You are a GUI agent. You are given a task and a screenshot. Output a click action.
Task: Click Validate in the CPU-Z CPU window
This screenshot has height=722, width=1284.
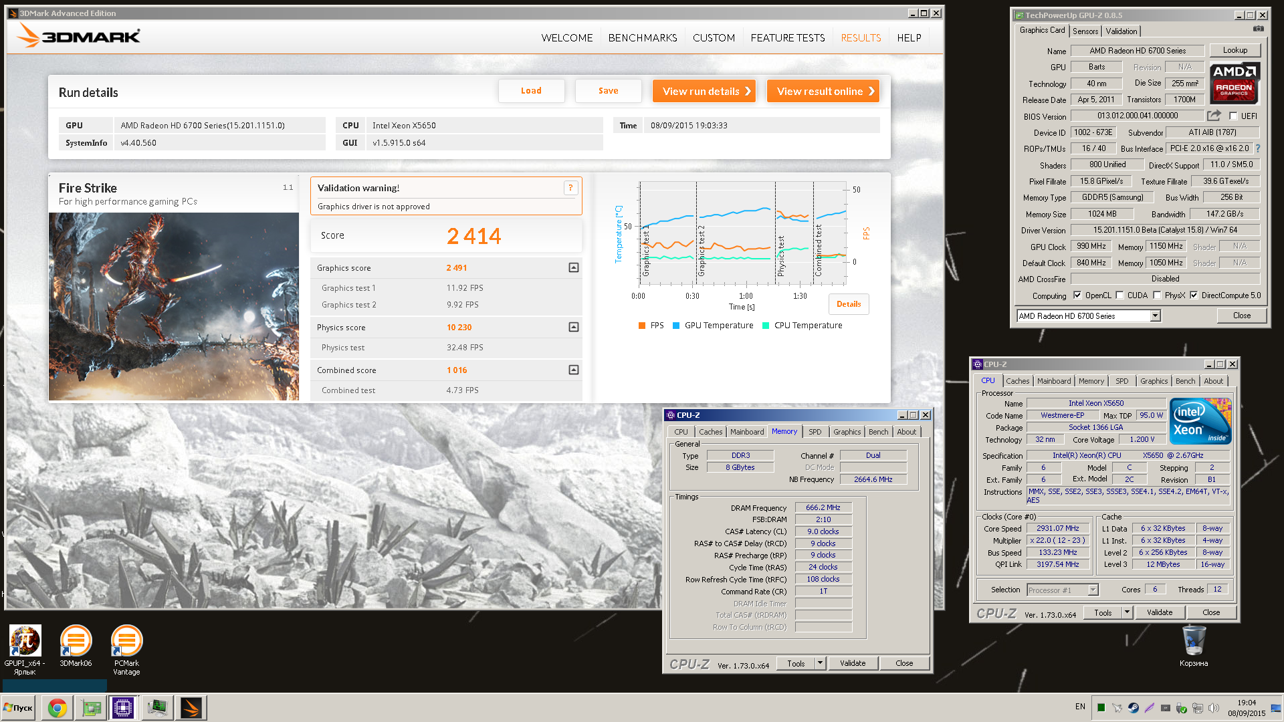point(1160,612)
